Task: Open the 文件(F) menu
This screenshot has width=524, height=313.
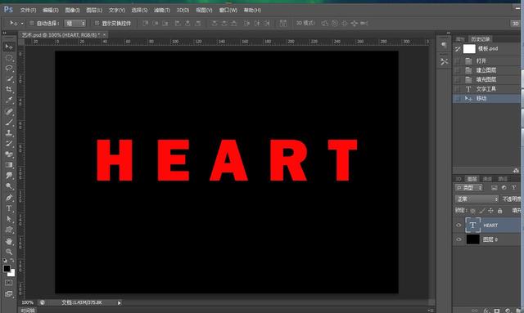Action: pos(28,10)
